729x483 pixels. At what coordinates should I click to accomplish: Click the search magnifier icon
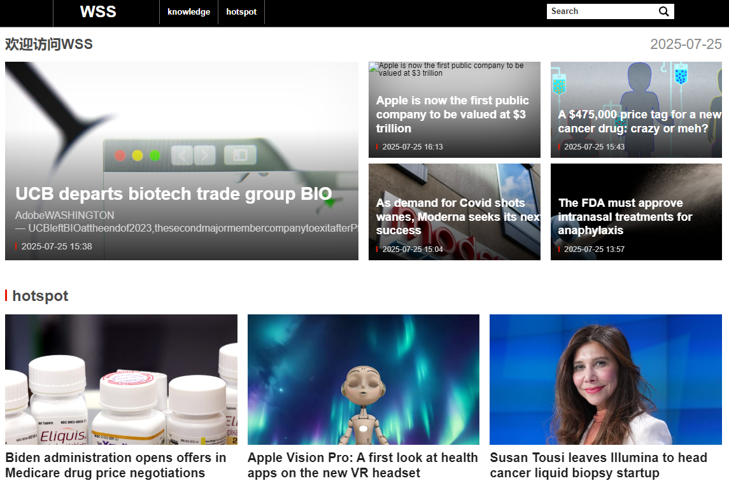663,11
